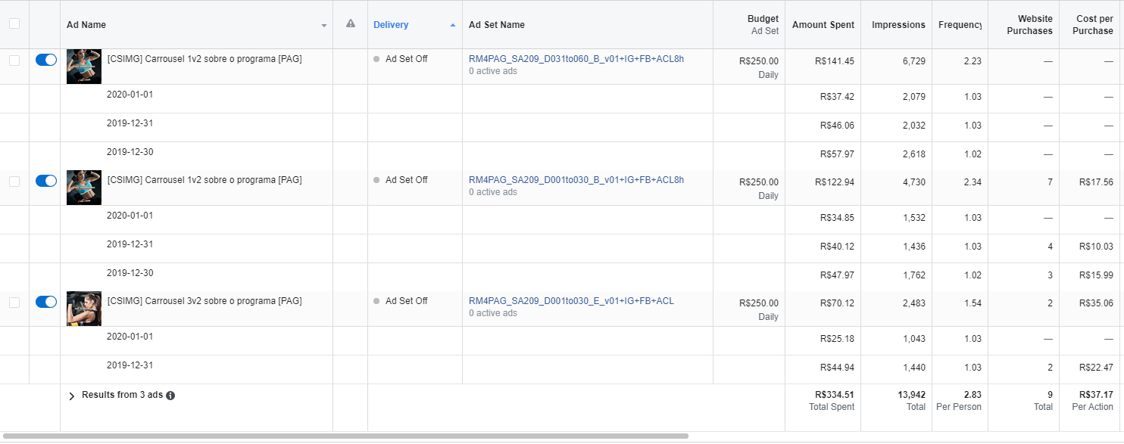Click the warning triangle column icon
This screenshot has width=1124, height=444.
[350, 24]
